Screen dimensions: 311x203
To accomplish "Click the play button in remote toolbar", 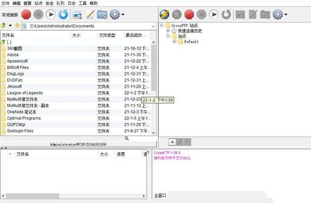I will (x=214, y=15).
